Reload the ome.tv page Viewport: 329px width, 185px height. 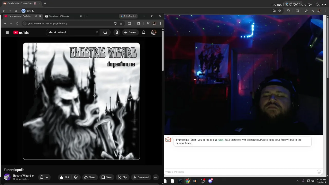16,11
